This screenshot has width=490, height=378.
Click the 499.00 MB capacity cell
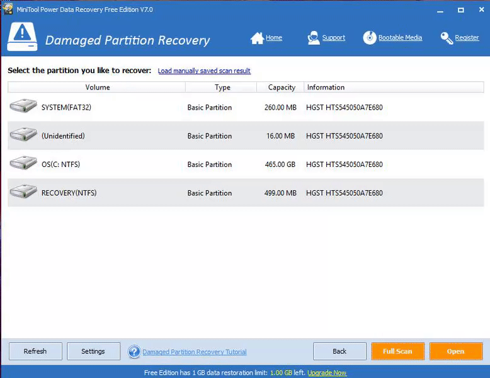pyautogui.click(x=280, y=193)
